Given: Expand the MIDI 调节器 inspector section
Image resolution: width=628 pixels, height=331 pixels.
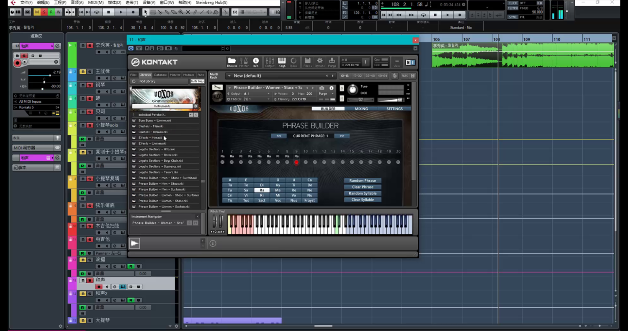Looking at the screenshot, I should 36,148.
